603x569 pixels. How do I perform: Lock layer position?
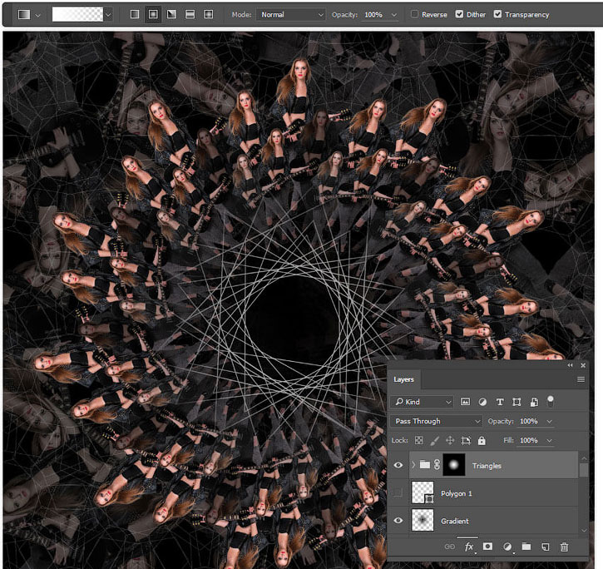450,441
